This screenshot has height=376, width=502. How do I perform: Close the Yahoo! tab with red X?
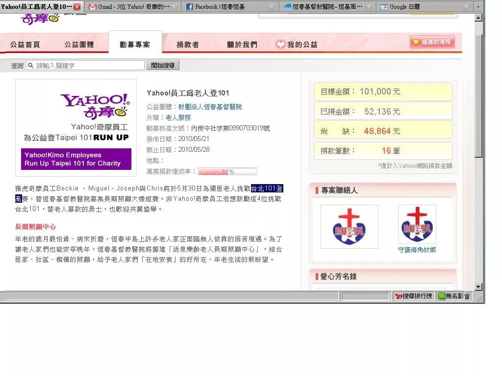click(77, 6)
